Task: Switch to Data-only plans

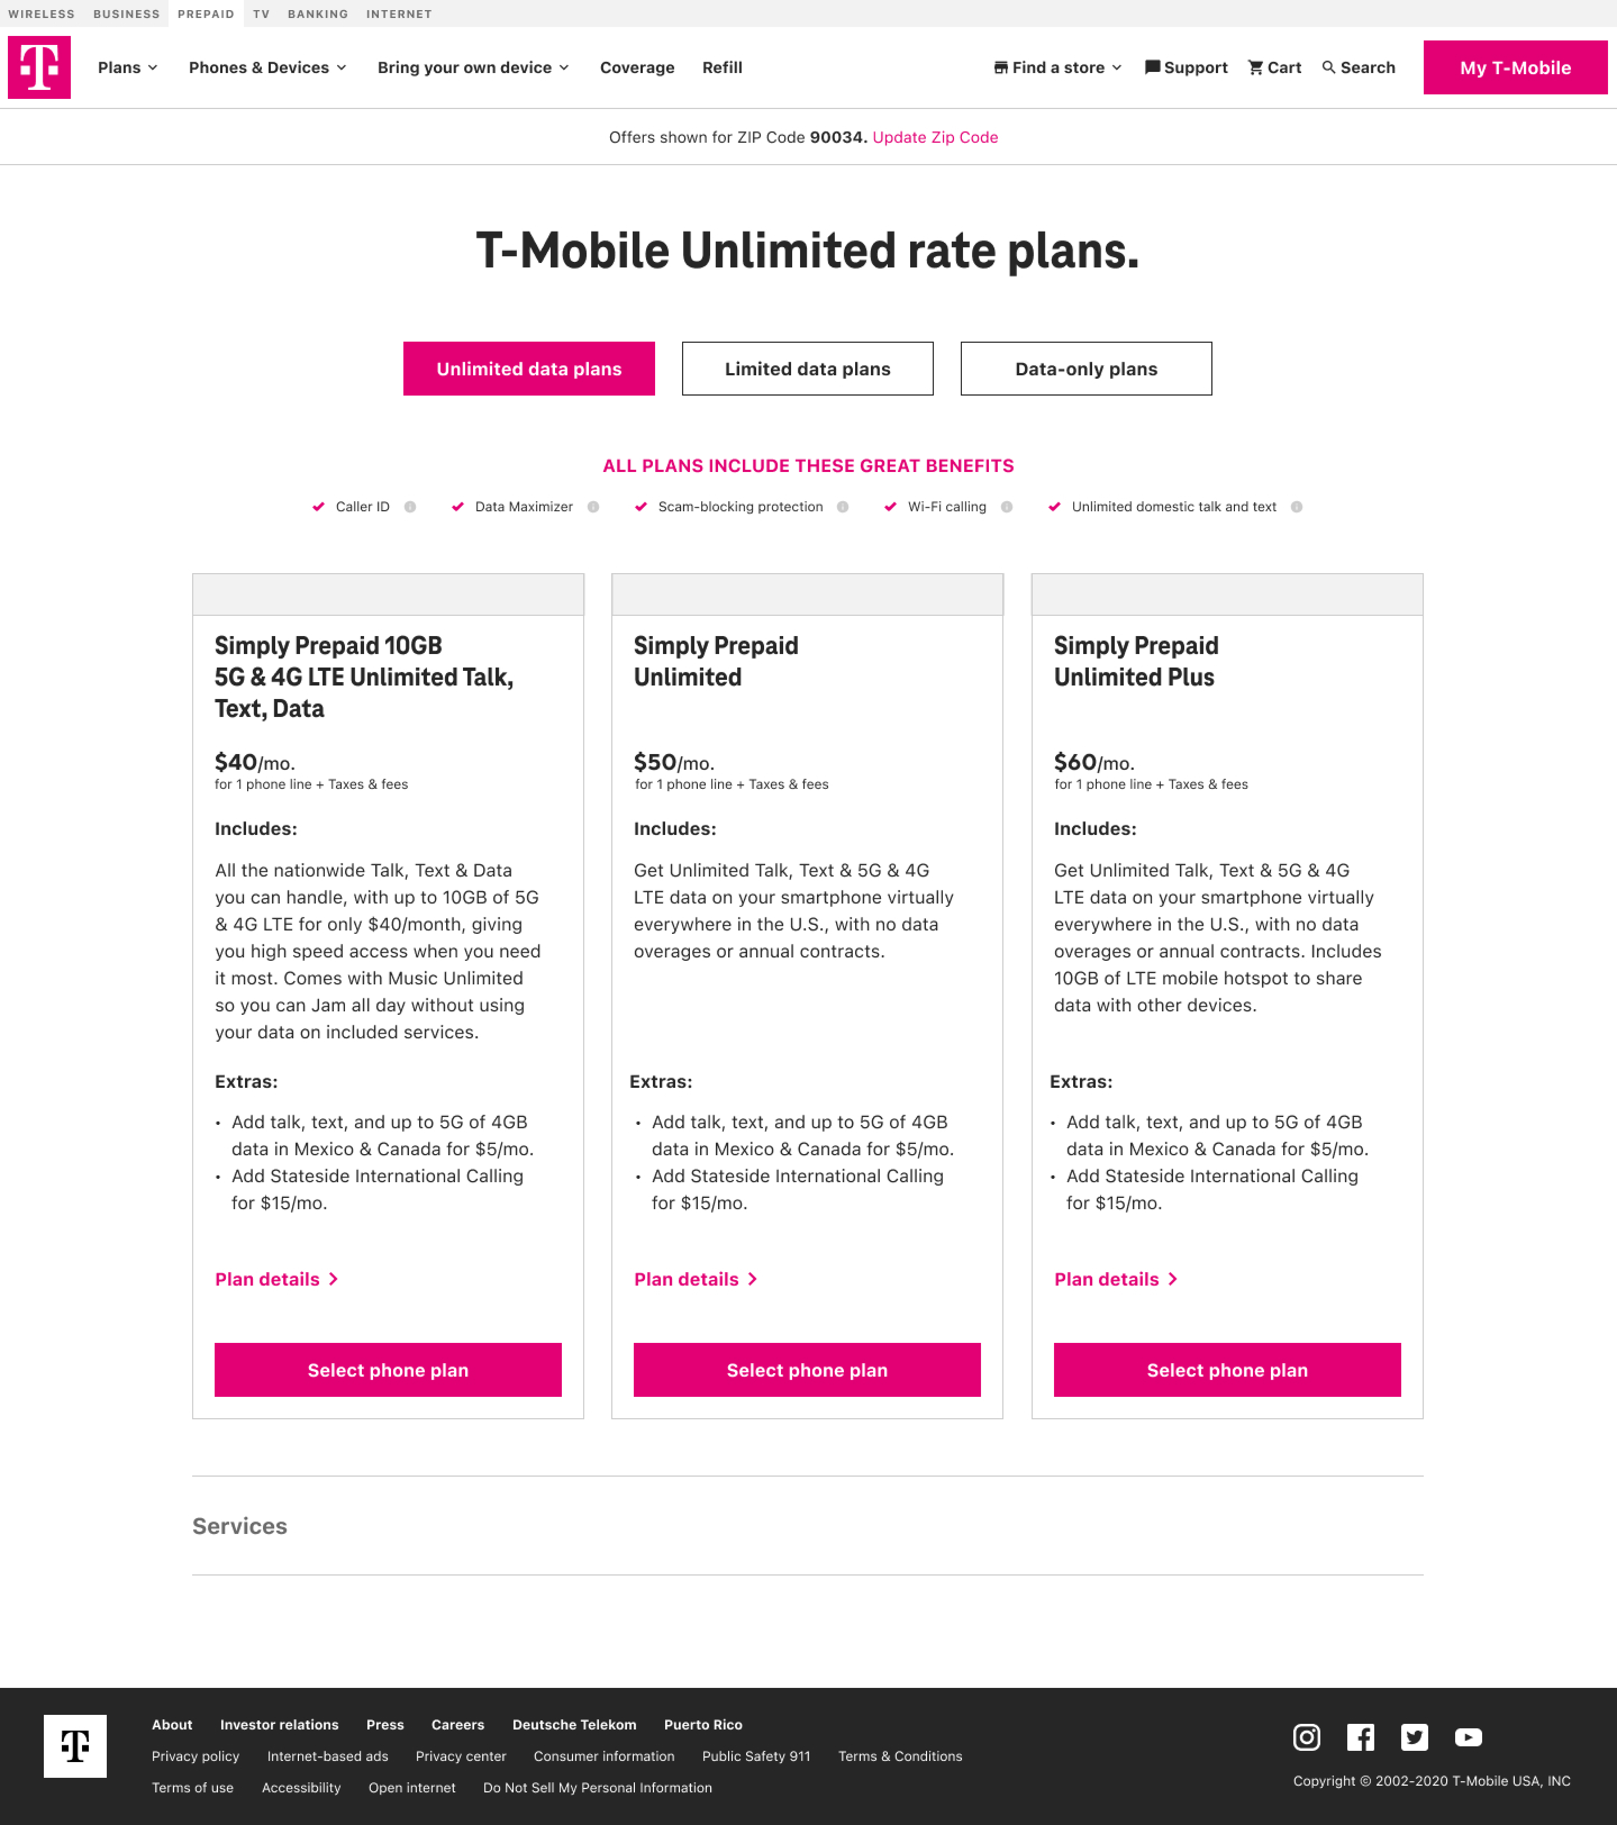Action: pos(1085,369)
